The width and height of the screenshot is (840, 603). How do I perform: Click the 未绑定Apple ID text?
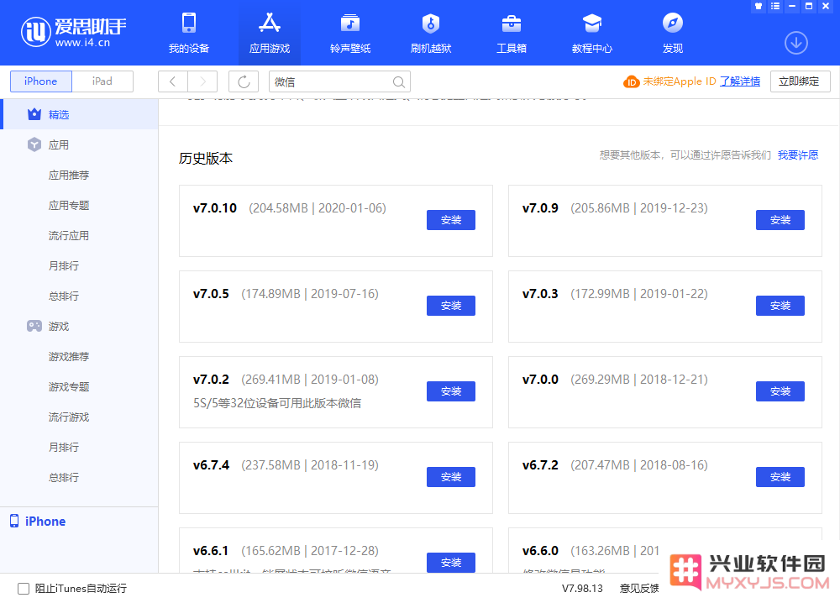click(680, 81)
